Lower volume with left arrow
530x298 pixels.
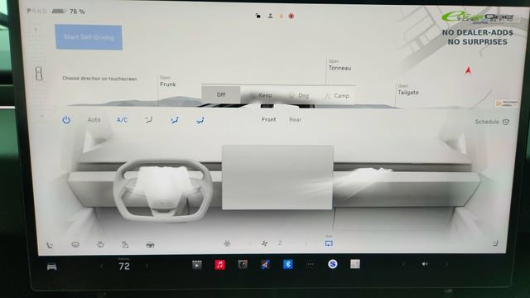(403, 264)
